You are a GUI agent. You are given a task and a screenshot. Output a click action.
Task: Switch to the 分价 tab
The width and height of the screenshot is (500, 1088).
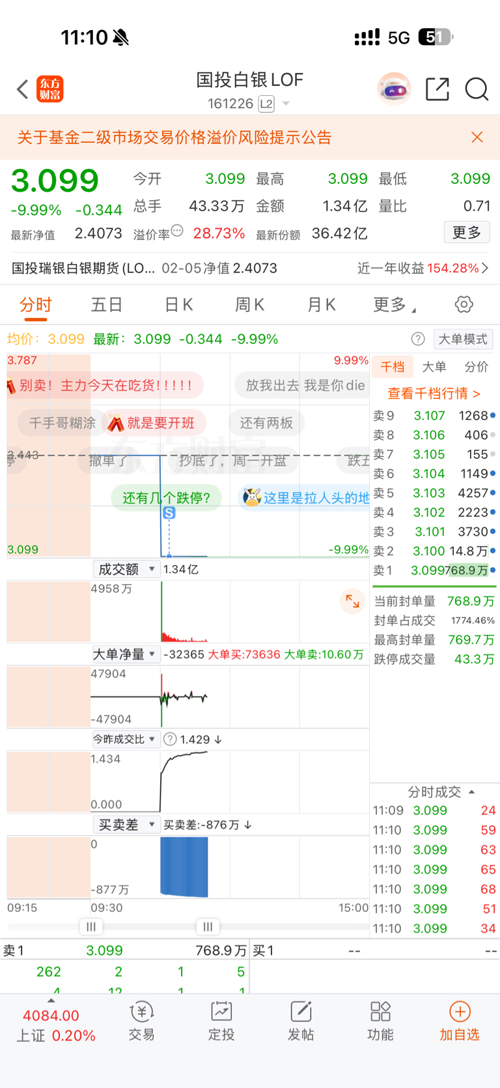(476, 367)
